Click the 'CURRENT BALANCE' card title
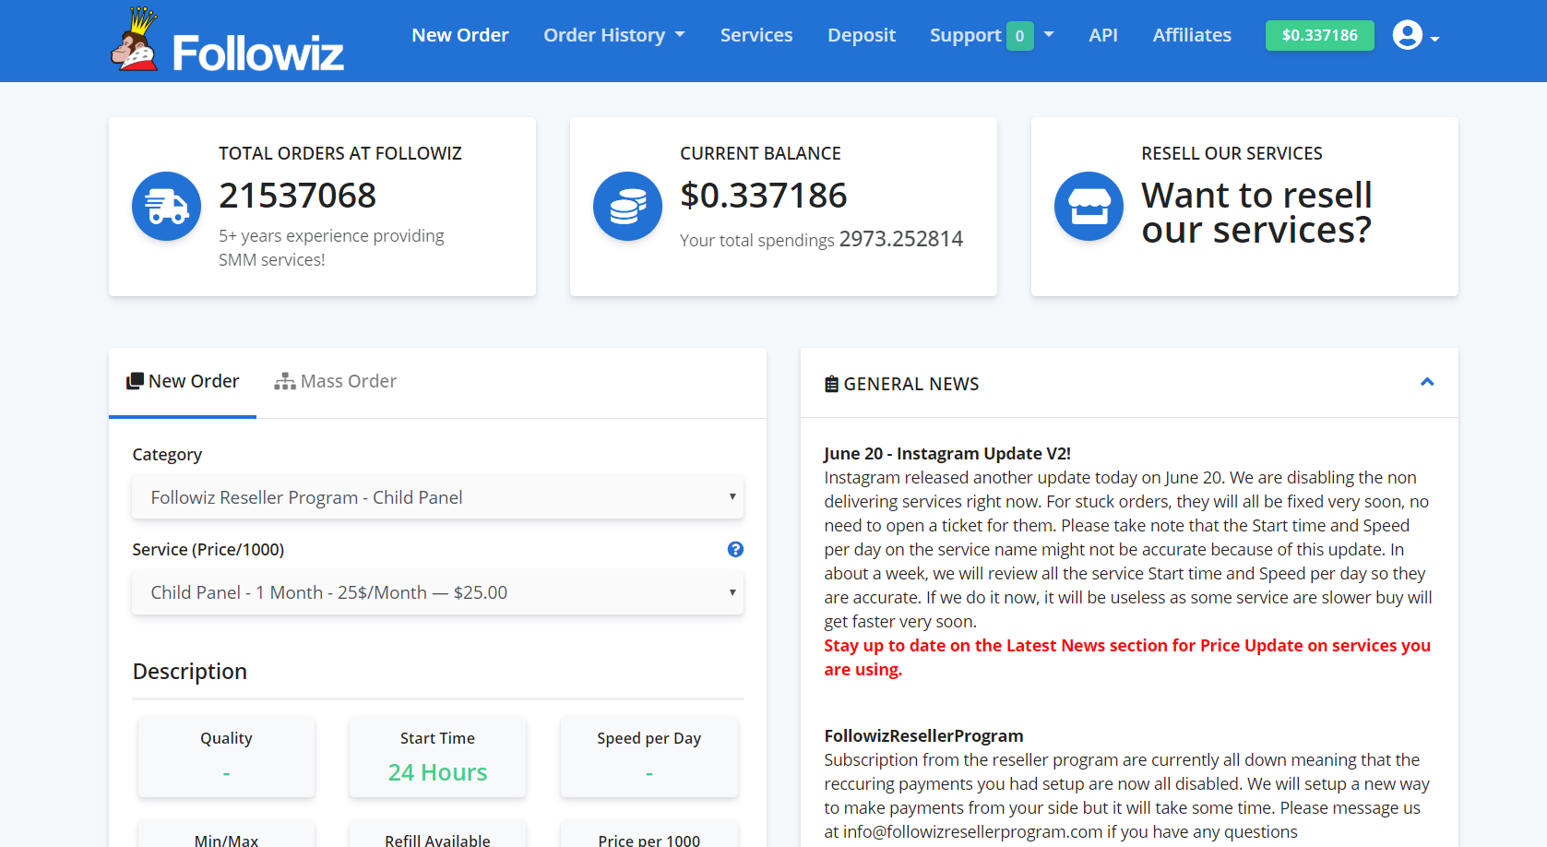Image resolution: width=1547 pixels, height=847 pixels. tap(760, 153)
